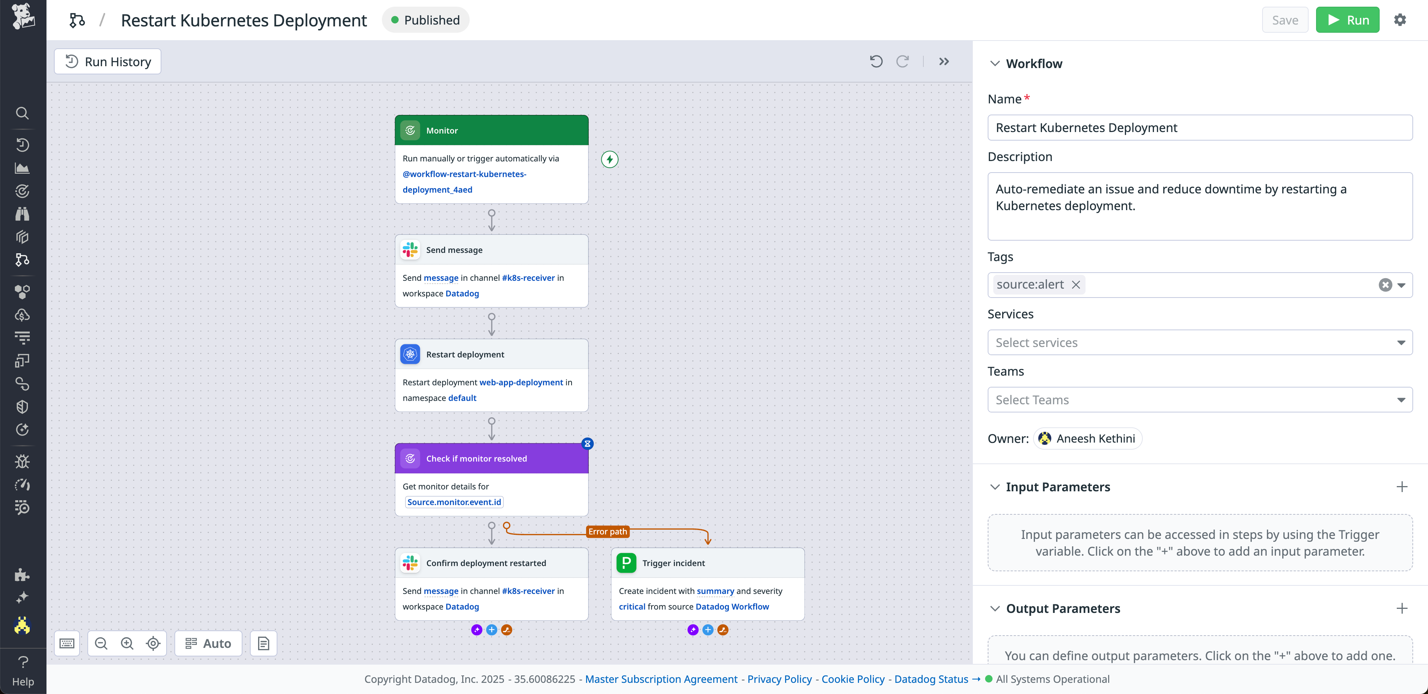Image resolution: width=1428 pixels, height=694 pixels.
Task: Click the plus icon below Confirm deployment restarted
Action: [491, 630]
